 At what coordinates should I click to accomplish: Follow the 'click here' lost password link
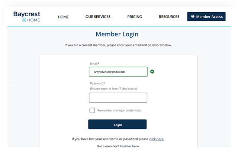tap(157, 139)
